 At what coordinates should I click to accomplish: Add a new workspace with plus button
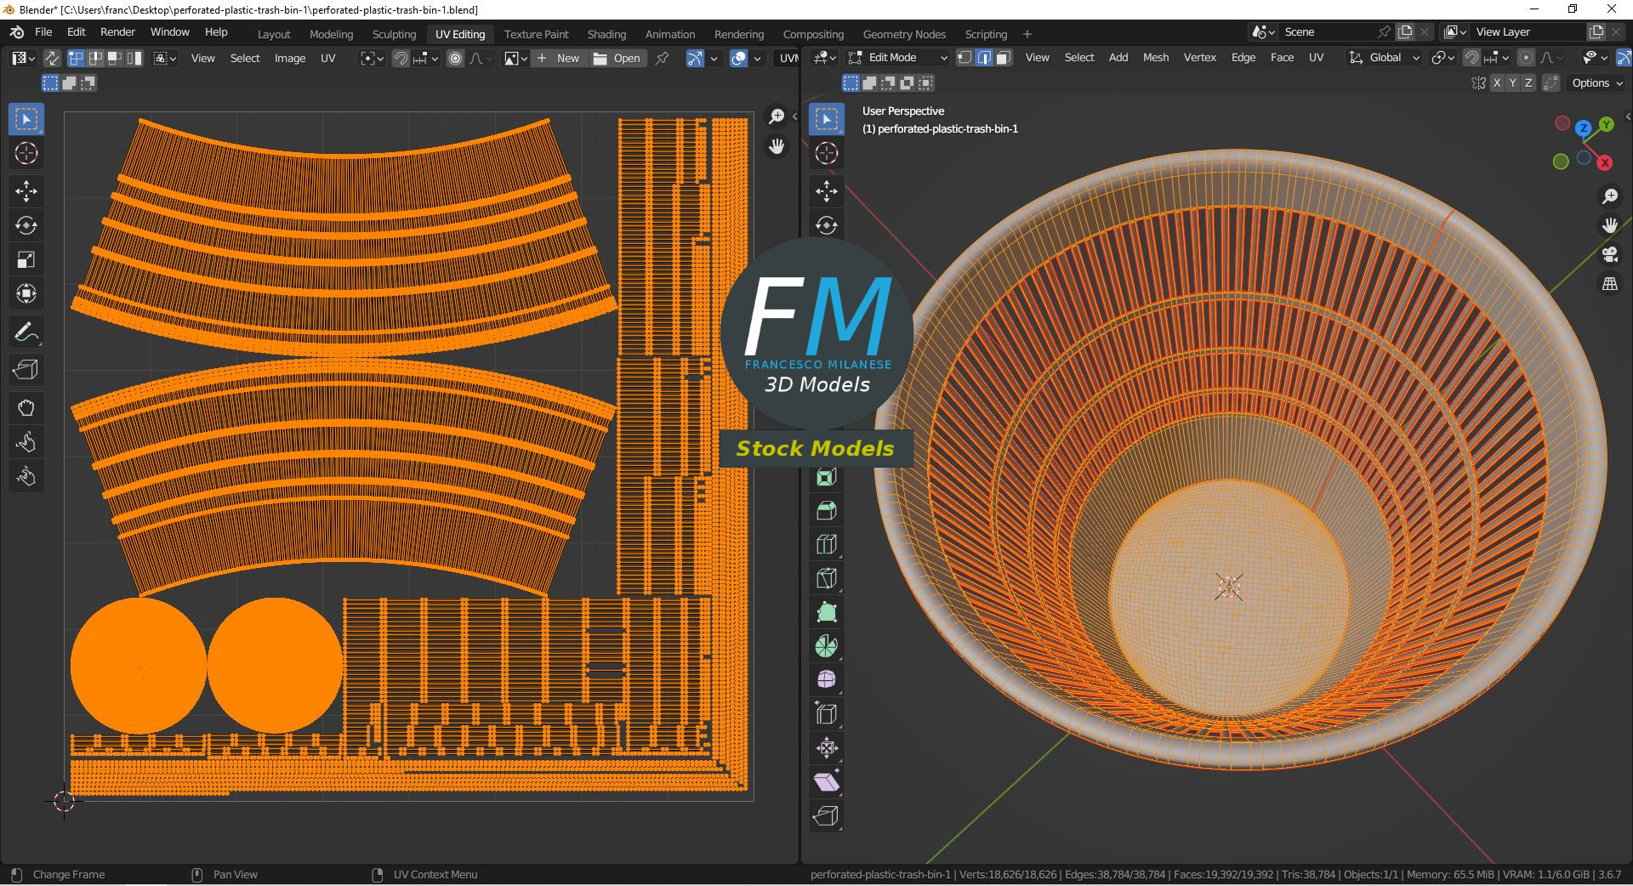click(1027, 34)
